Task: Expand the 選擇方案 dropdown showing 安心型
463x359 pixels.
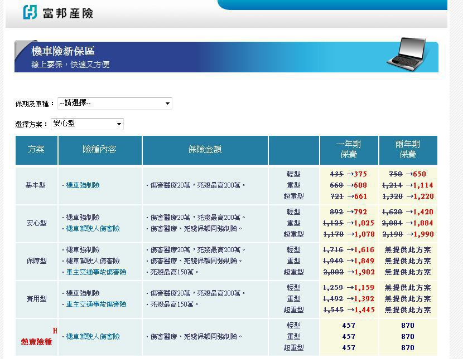Action: [x=87, y=124]
